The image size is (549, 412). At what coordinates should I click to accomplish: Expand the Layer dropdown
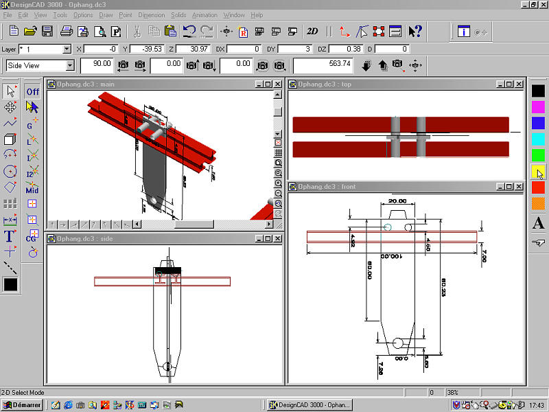click(67, 49)
